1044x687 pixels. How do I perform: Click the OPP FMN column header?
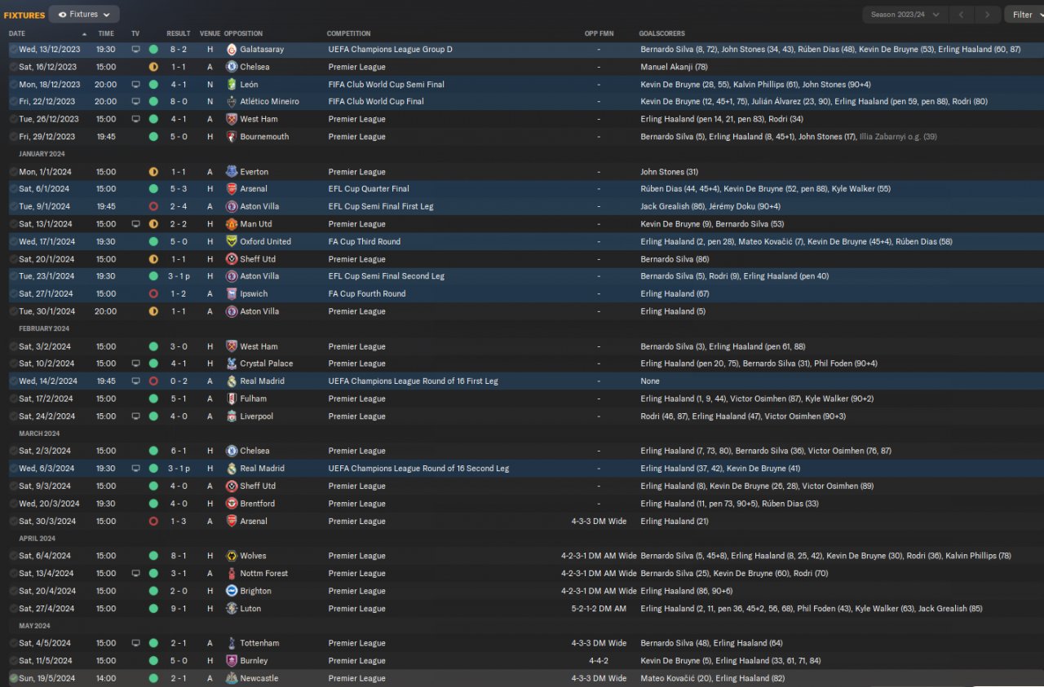(x=599, y=34)
